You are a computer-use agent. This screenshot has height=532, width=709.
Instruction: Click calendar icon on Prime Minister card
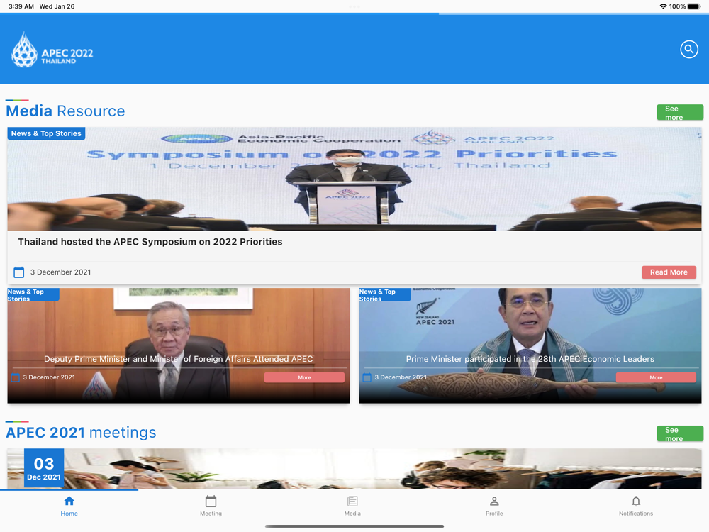[x=367, y=377]
